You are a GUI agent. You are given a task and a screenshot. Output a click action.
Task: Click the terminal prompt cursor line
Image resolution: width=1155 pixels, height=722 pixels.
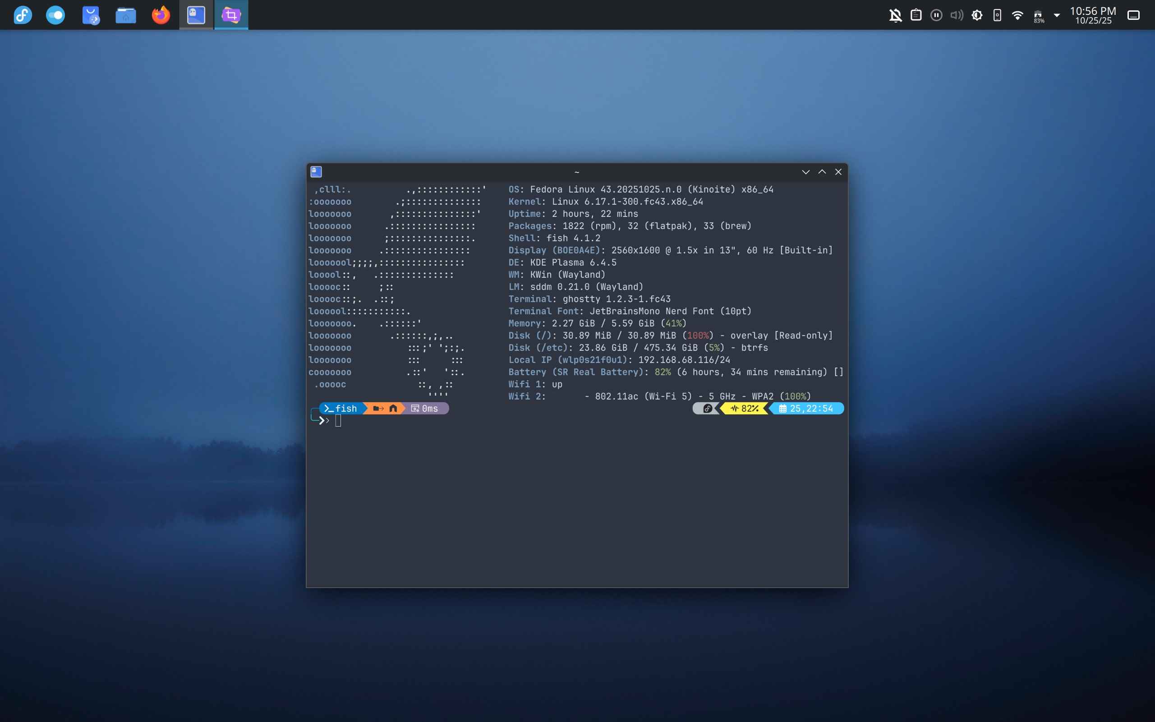point(338,421)
